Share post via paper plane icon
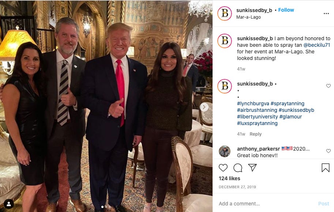Viewport: 334px width, 212px height. click(x=252, y=168)
